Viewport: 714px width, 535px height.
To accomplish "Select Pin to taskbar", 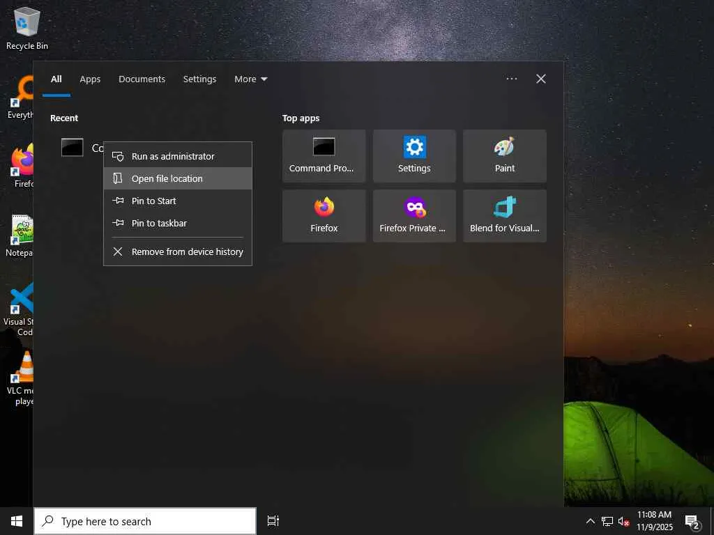I will [x=178, y=223].
